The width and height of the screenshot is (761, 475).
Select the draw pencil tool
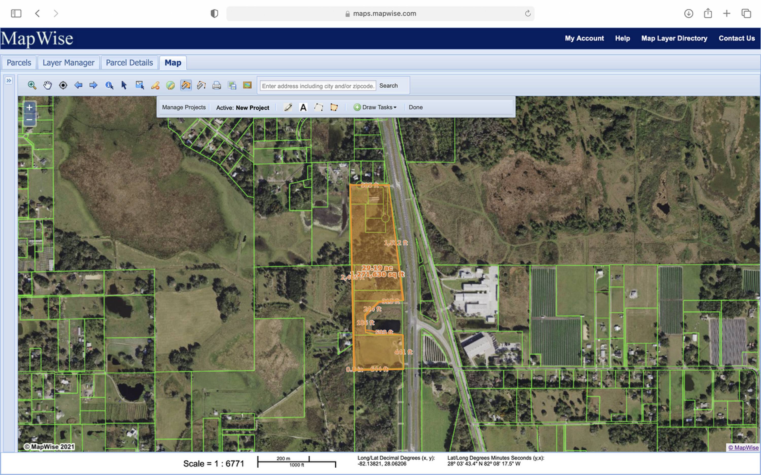288,107
